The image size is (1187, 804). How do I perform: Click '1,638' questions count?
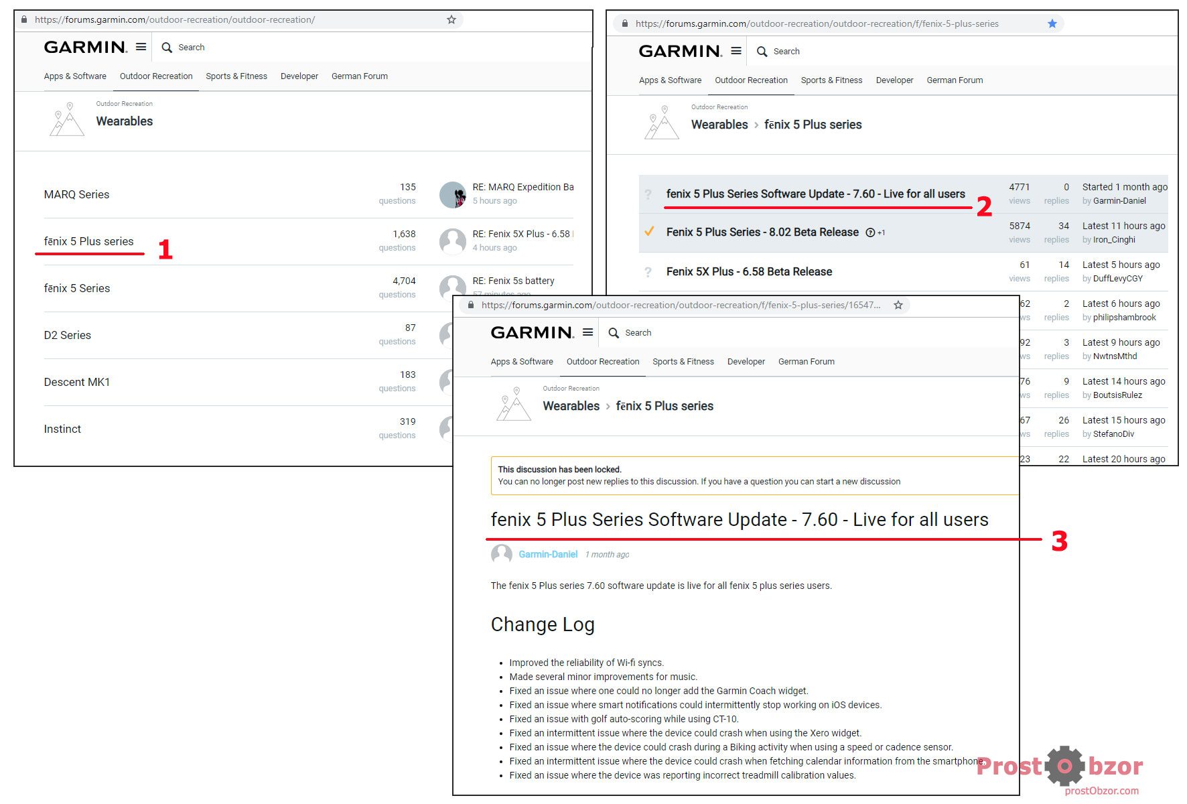click(x=404, y=234)
